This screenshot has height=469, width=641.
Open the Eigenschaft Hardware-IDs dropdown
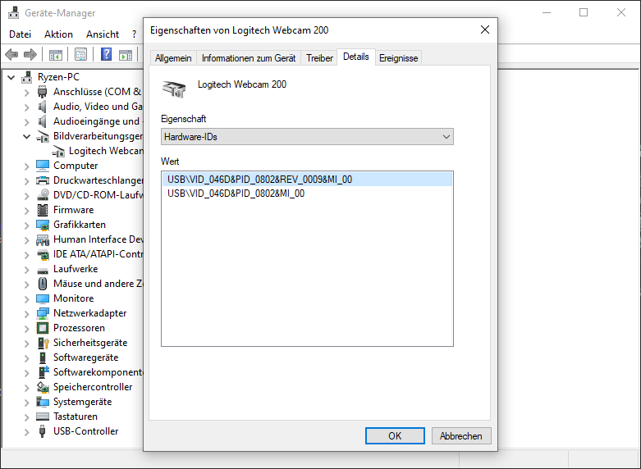(307, 137)
